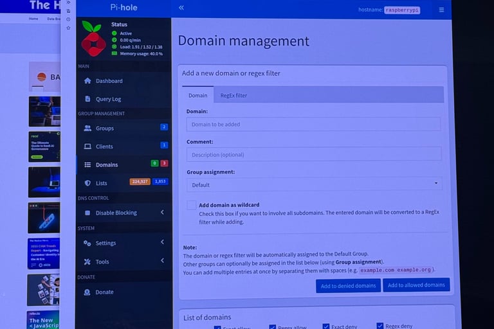Switch to the RegEx filter tab
The height and width of the screenshot is (329, 494).
tap(233, 95)
